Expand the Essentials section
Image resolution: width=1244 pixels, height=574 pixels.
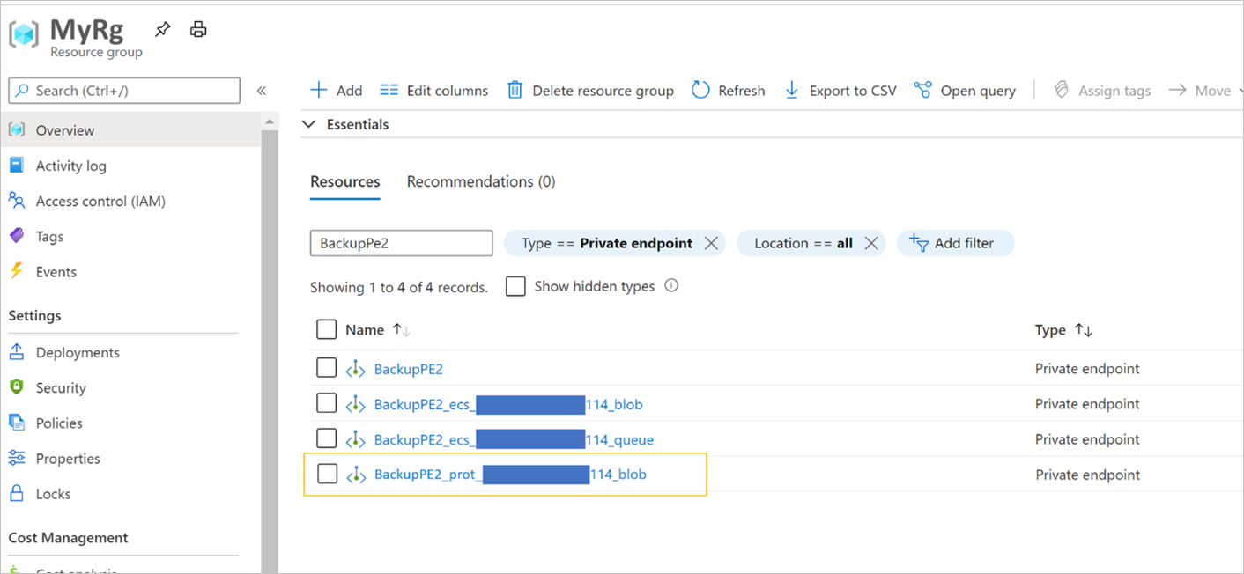point(308,124)
